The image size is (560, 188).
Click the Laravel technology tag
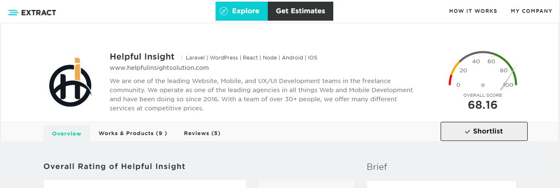(x=195, y=58)
